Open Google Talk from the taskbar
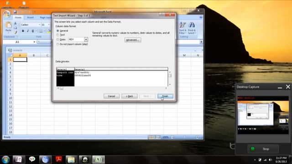Screen dimensions: 292x164 [32, 159]
